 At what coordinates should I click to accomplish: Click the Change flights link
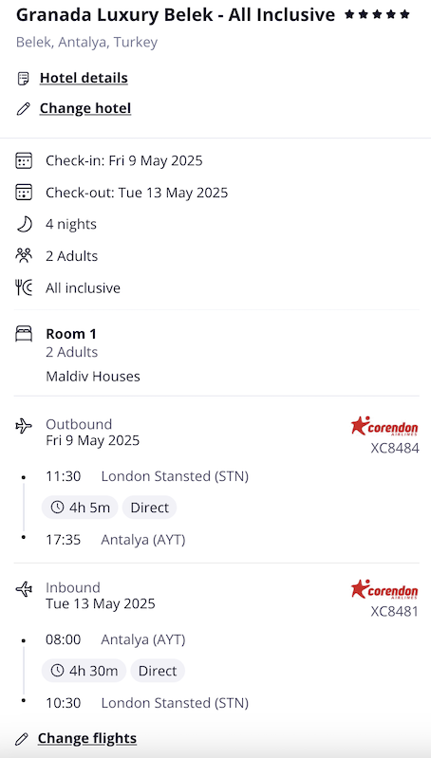87,739
